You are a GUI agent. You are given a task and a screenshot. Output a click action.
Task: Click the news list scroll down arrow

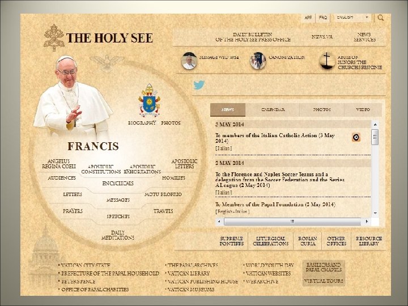coord(375,213)
